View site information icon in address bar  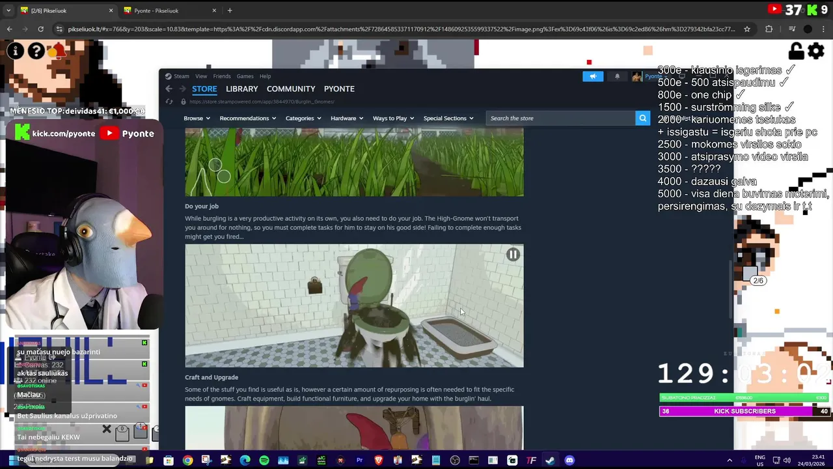click(60, 29)
